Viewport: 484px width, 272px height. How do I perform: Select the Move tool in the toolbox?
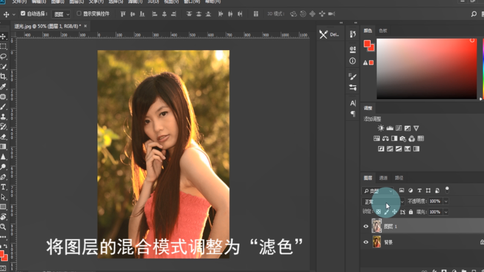4,37
